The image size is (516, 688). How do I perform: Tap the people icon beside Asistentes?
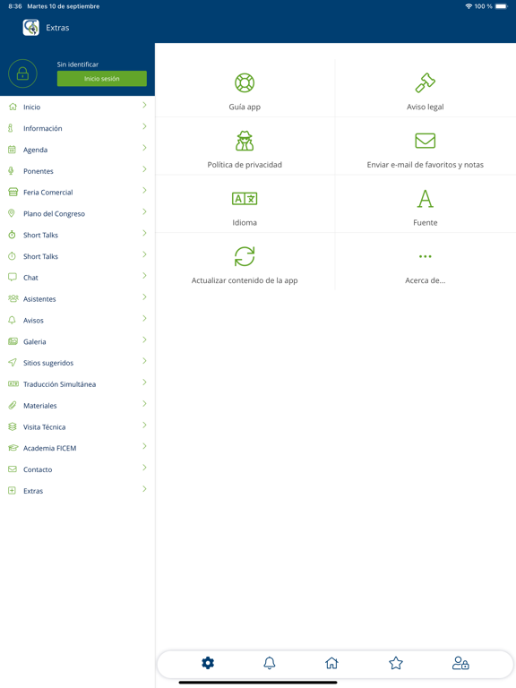point(13,299)
